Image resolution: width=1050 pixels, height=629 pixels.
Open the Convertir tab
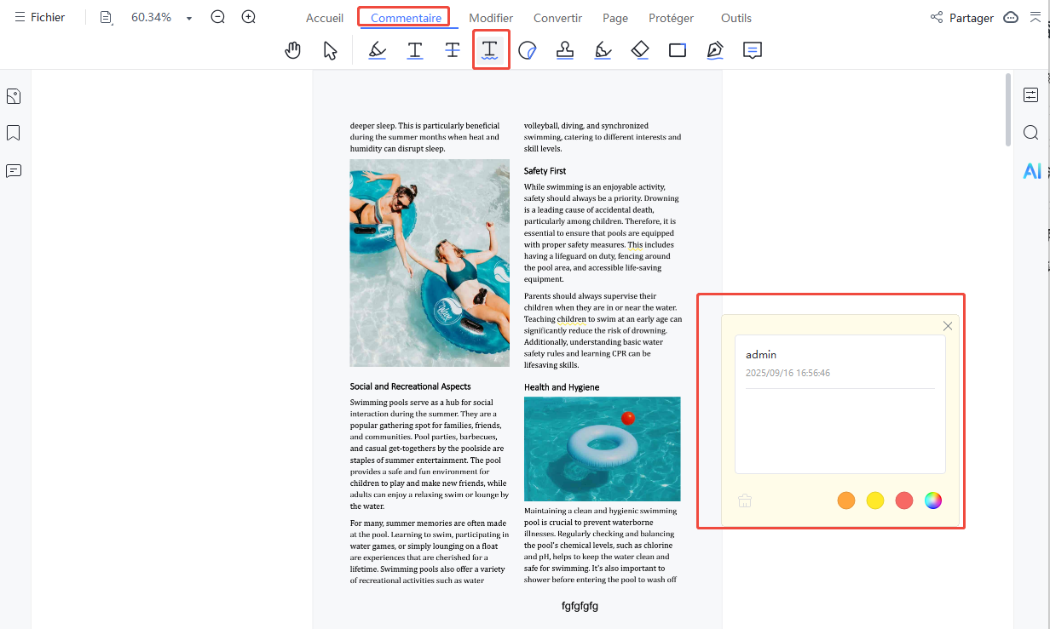[557, 18]
